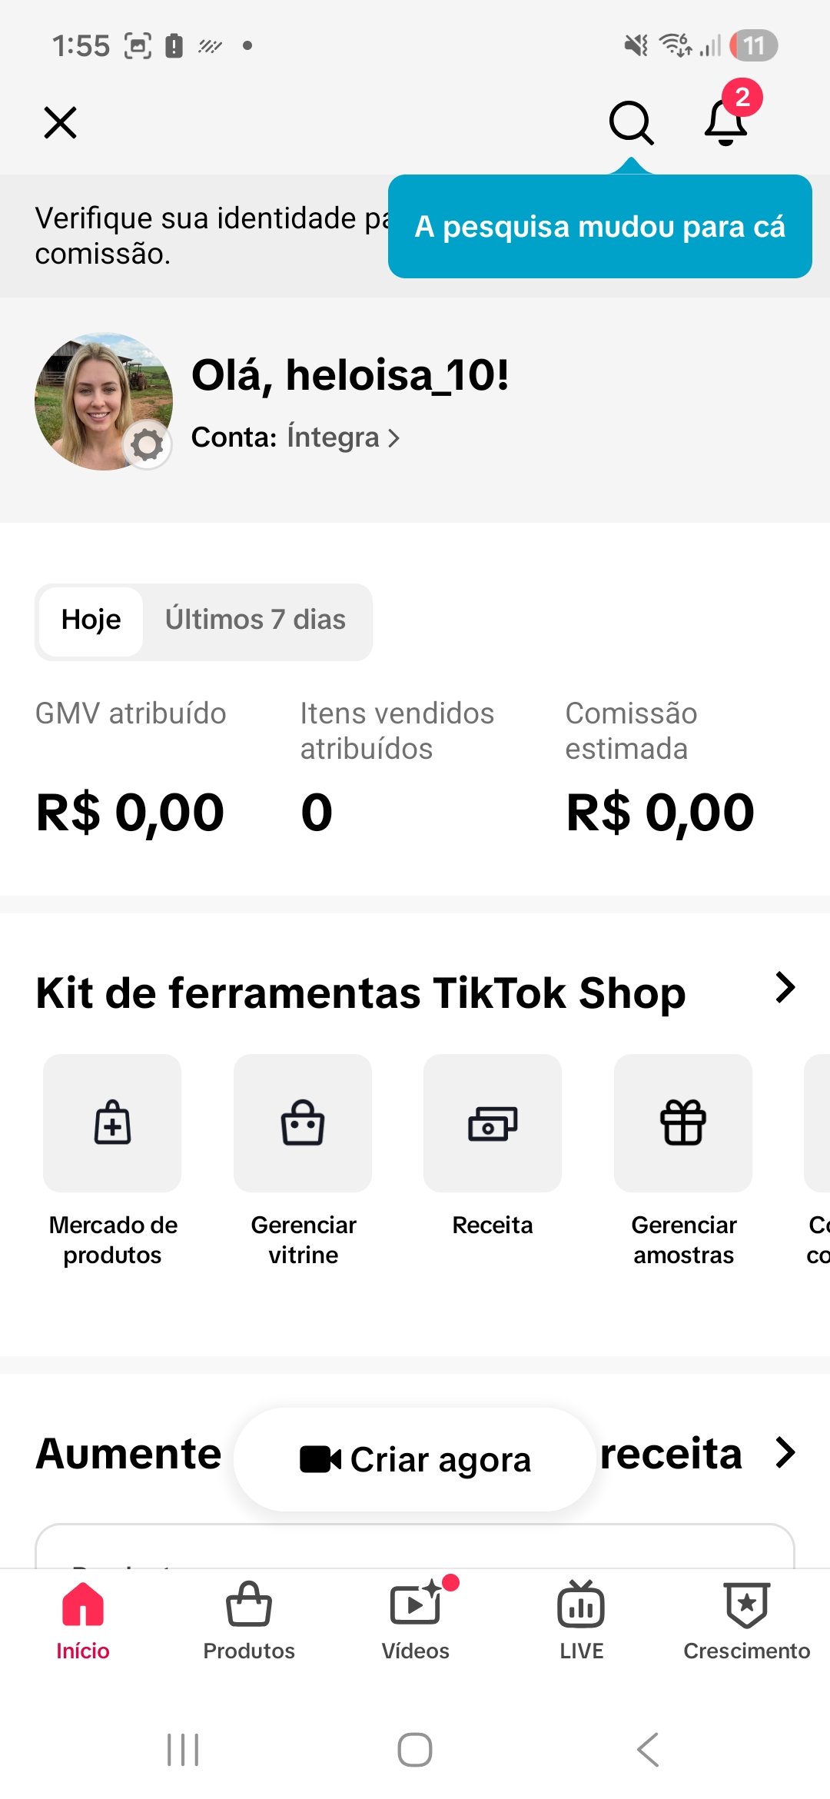Switch to the Vídeos tab

416,1621
